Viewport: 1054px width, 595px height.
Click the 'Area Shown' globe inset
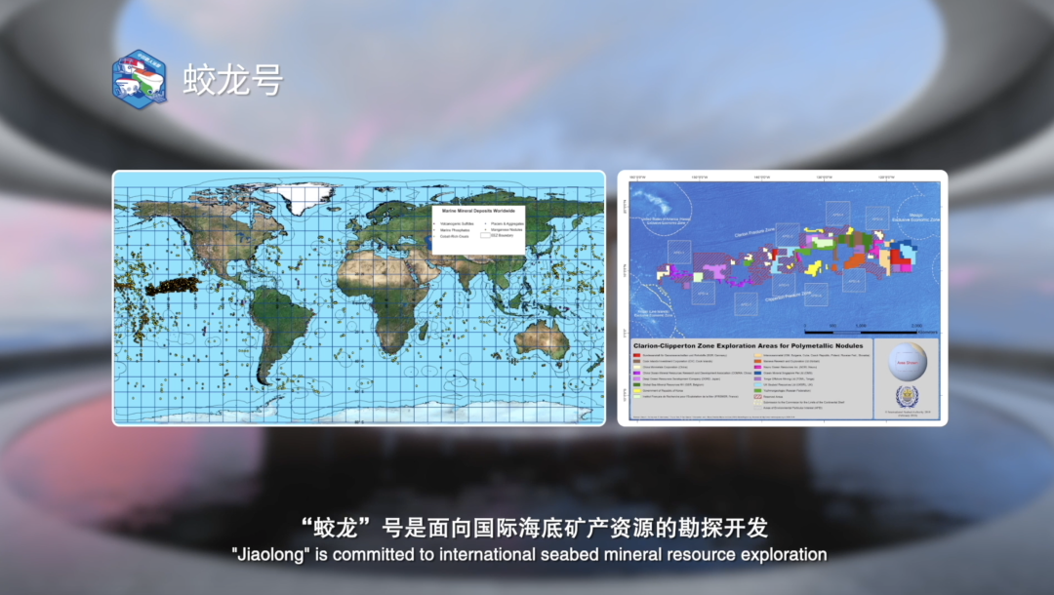[x=908, y=362]
